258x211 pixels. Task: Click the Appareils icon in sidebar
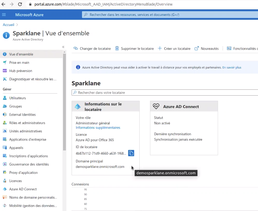tap(5, 148)
